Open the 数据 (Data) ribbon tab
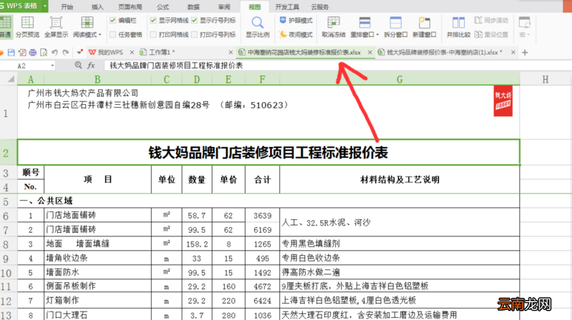The image size is (572, 320). coord(193,7)
